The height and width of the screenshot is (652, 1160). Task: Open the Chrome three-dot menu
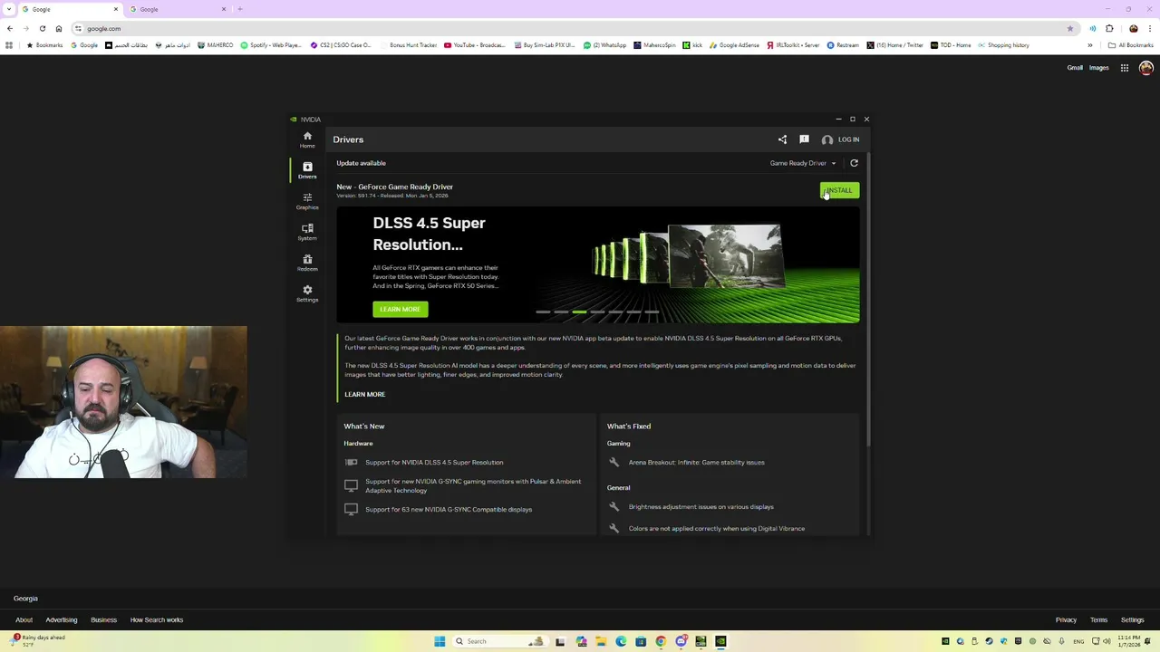[1150, 29]
